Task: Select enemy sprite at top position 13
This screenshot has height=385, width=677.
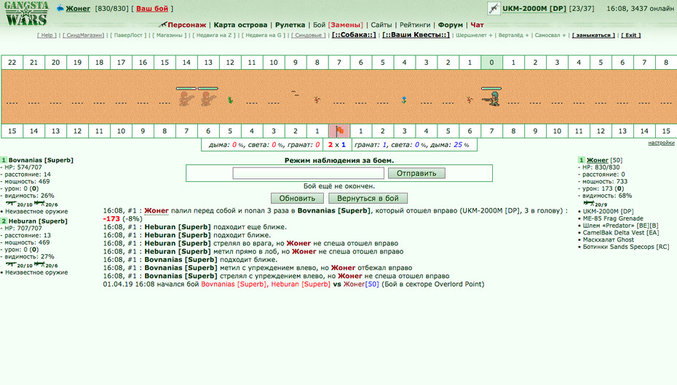Action: 208,99
